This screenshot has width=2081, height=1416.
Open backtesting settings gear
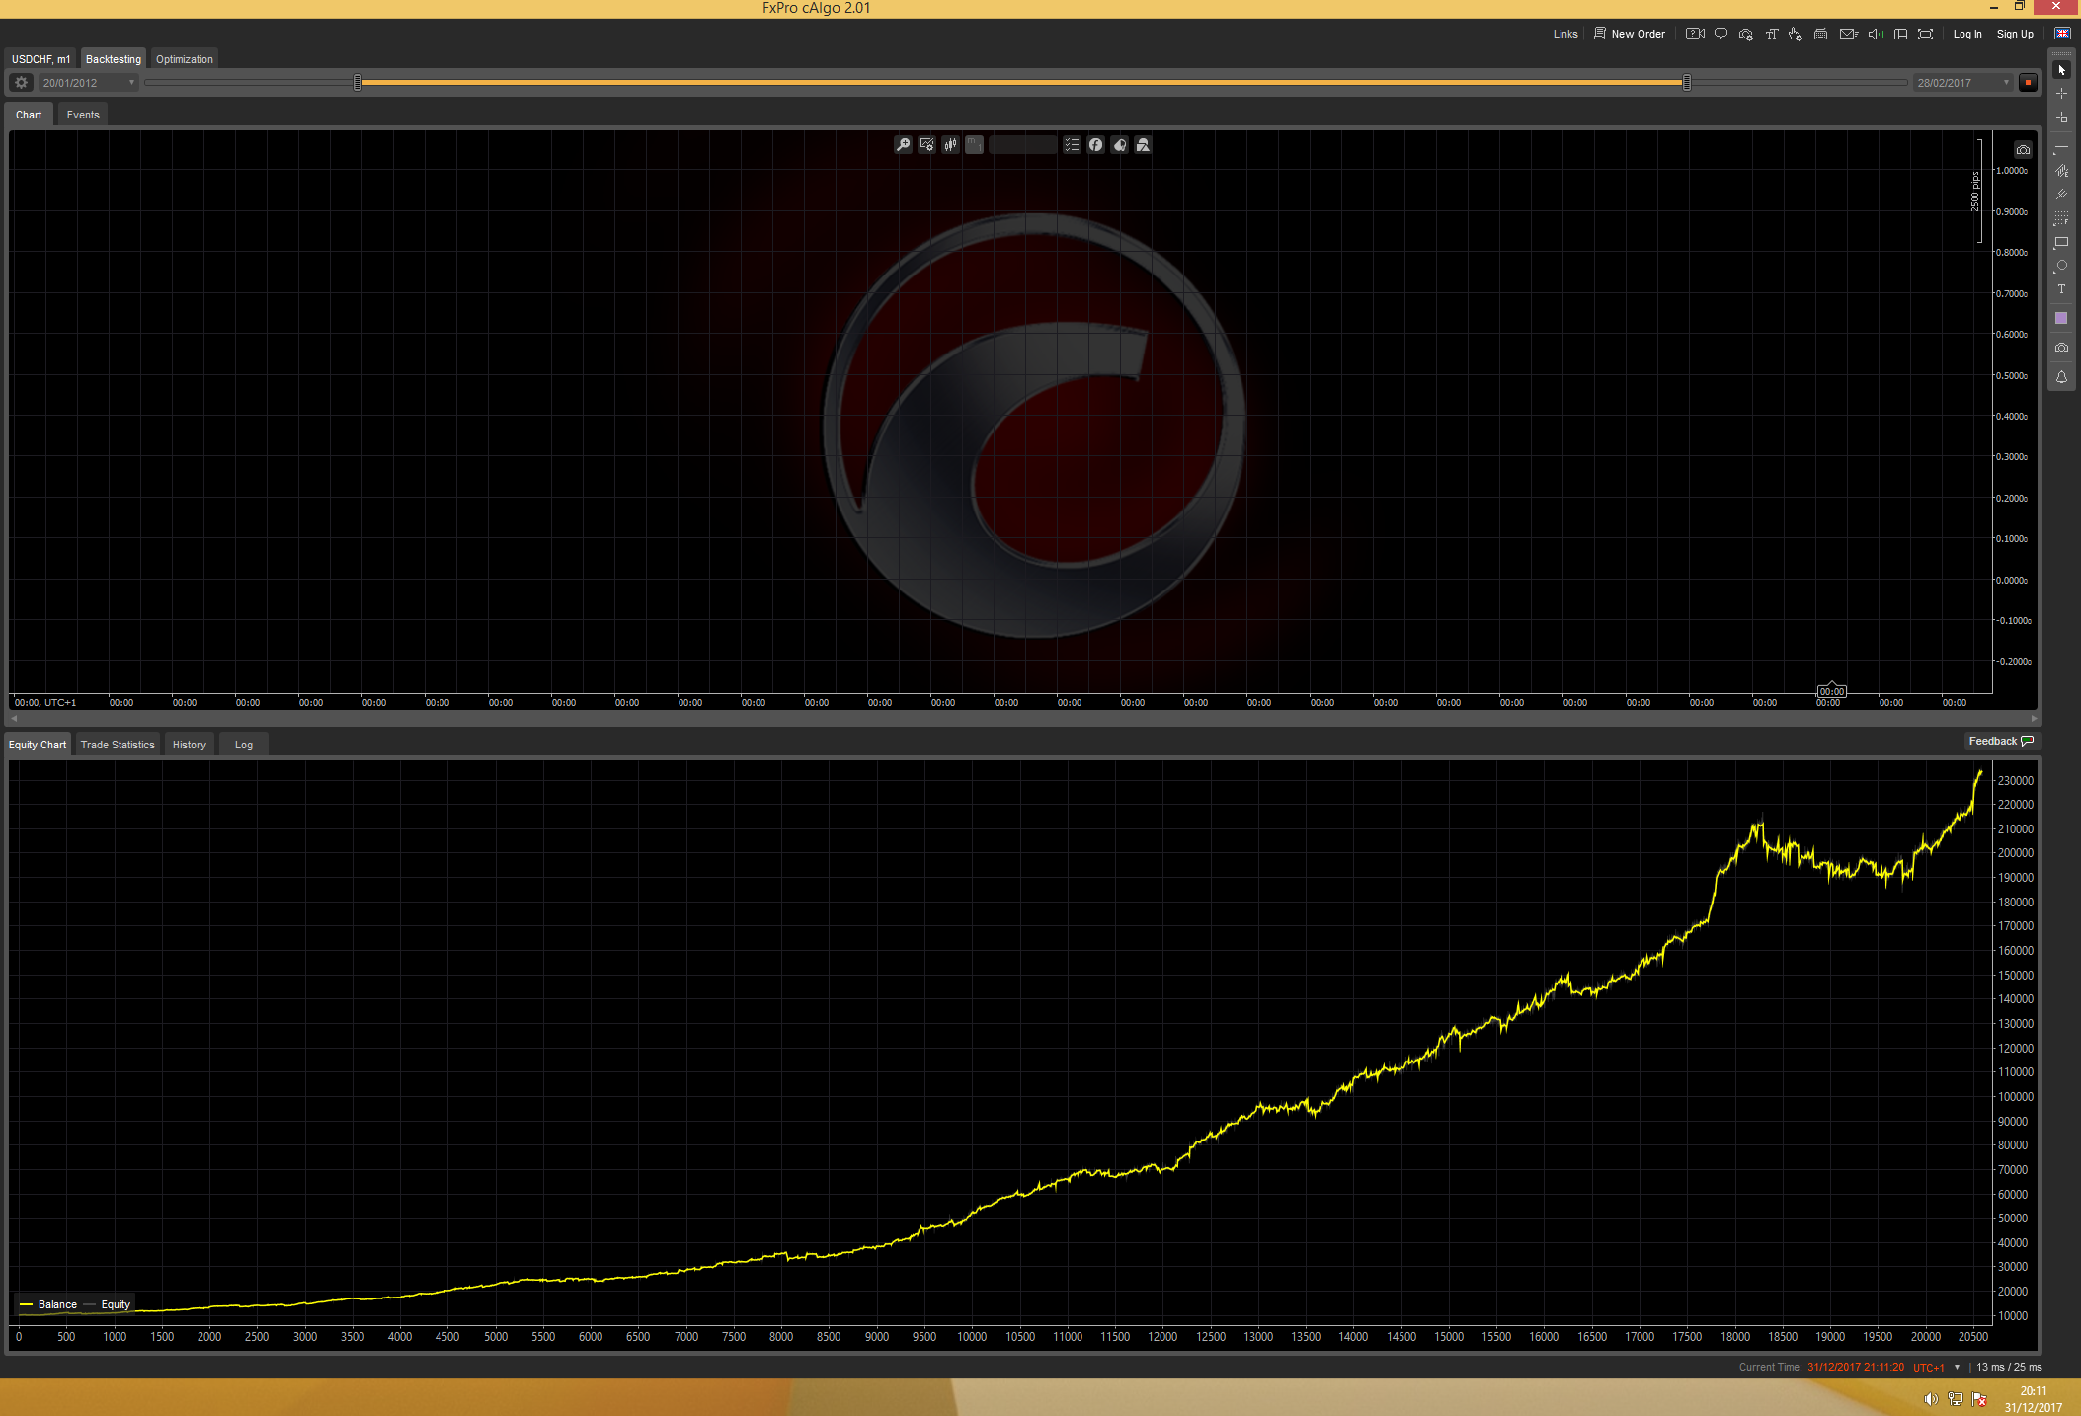[x=21, y=83]
